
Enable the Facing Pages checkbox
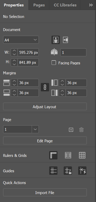pyautogui.click(x=54, y=63)
